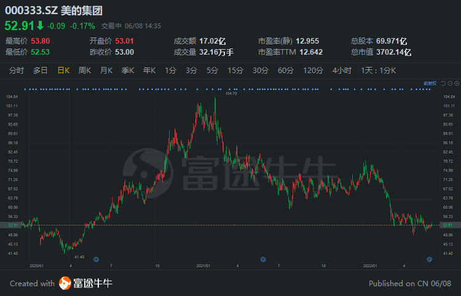Click the chart high label 104.70
Screen dimensions: 461x296
[230, 93]
